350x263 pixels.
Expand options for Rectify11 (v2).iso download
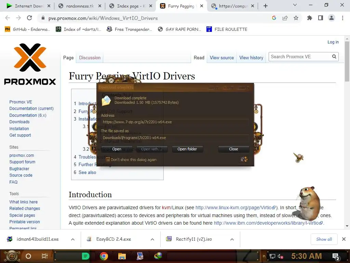[x=232, y=239]
